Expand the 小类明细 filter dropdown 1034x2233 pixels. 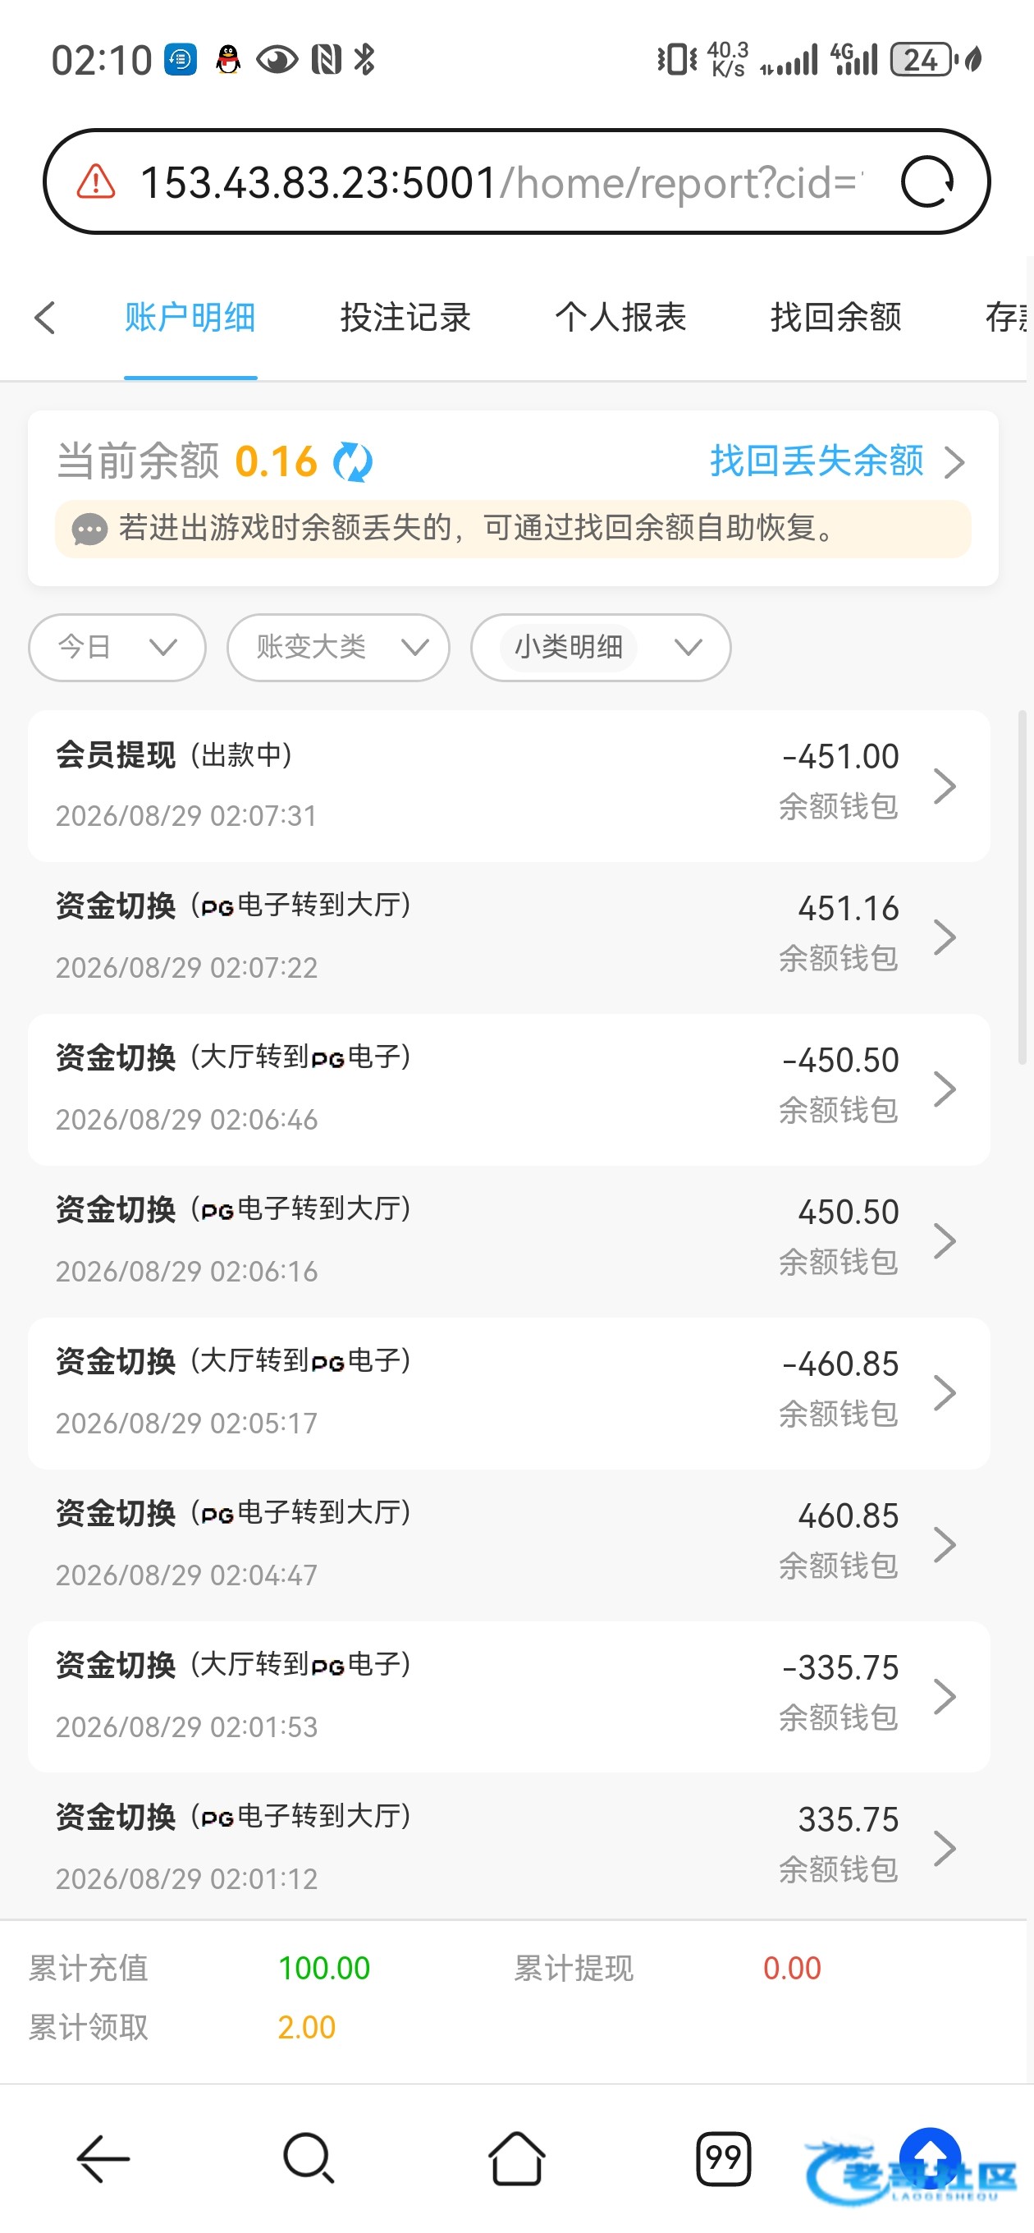tap(601, 648)
